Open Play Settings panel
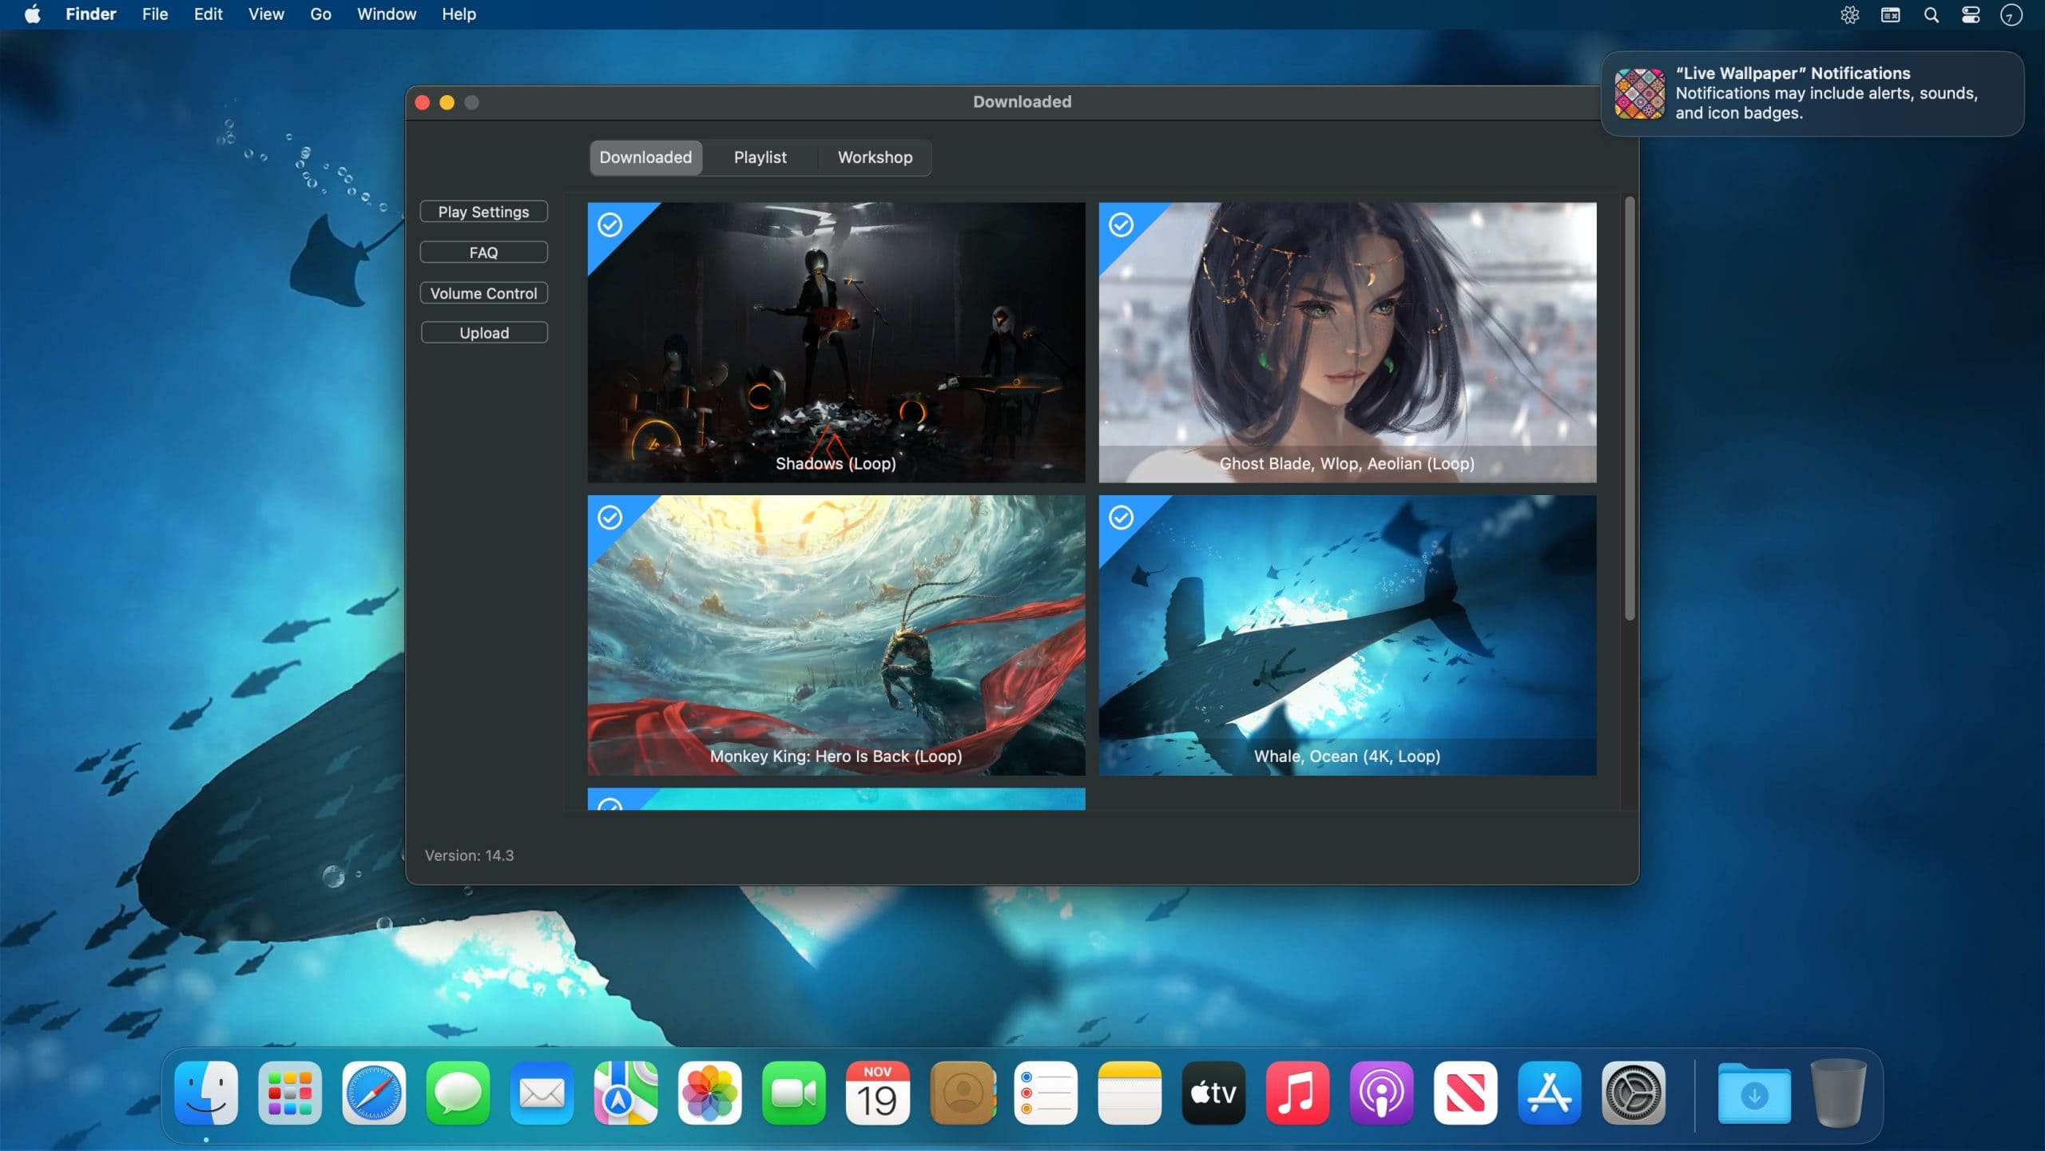 [483, 212]
